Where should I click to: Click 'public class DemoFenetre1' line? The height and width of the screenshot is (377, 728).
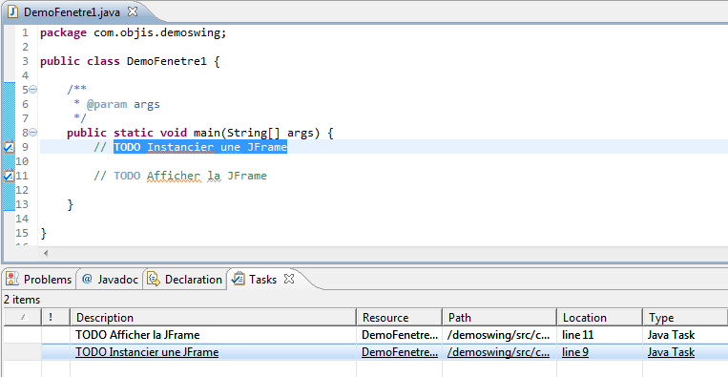coord(130,61)
